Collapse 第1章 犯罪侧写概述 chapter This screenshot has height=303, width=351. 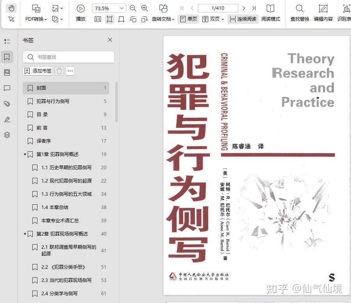(25, 154)
